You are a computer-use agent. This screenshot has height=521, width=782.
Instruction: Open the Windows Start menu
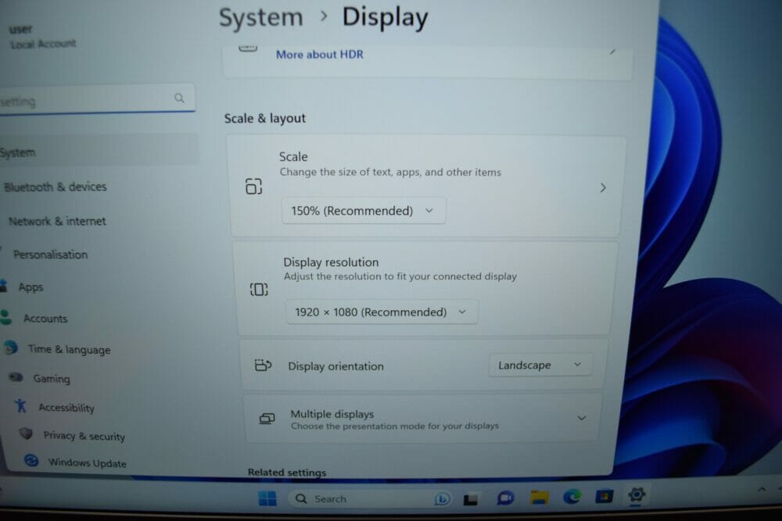click(x=267, y=498)
